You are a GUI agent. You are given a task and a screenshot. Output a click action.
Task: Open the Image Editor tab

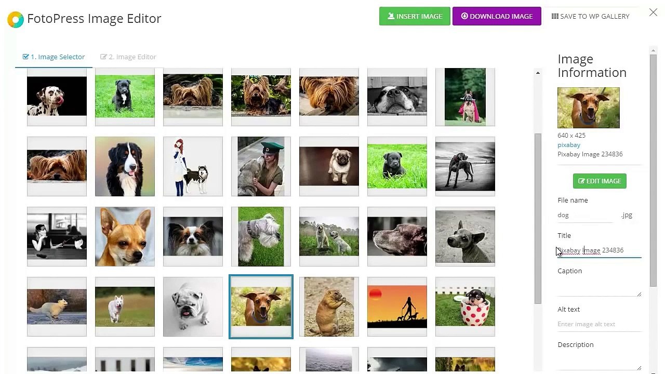128,57
